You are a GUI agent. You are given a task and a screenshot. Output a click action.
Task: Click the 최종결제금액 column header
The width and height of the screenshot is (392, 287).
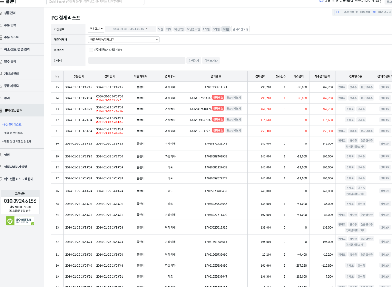(x=322, y=77)
